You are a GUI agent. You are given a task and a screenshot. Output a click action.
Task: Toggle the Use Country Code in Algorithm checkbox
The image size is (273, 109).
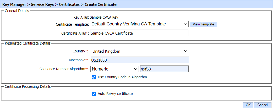pos(94,77)
